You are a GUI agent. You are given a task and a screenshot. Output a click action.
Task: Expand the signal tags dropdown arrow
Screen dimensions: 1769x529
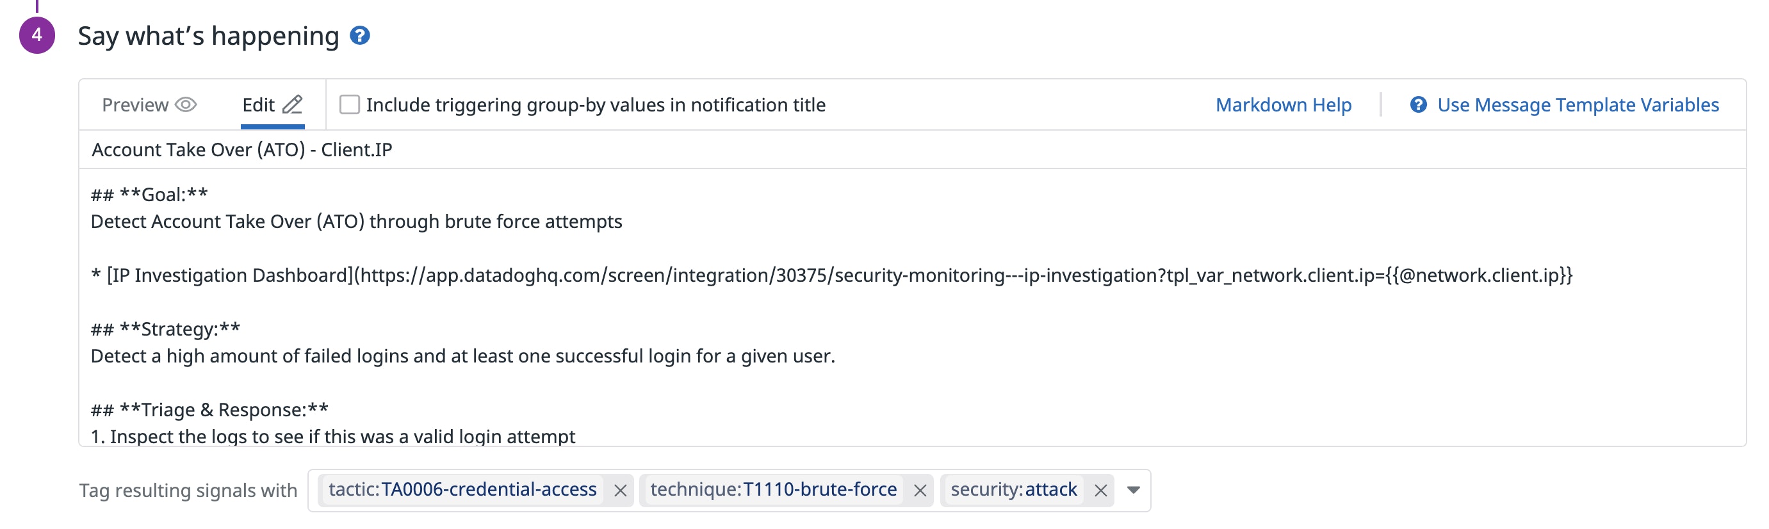(x=1133, y=490)
